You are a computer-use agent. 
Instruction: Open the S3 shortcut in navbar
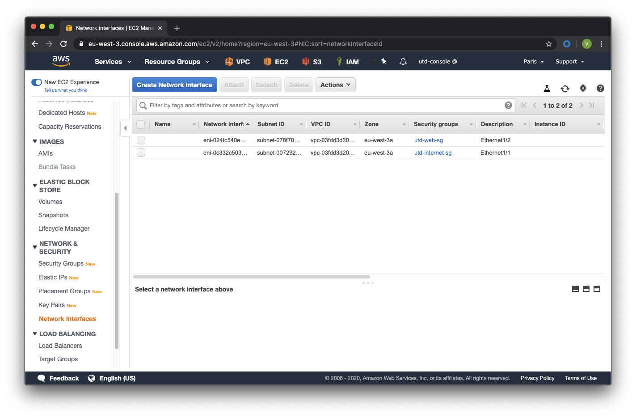tap(312, 62)
